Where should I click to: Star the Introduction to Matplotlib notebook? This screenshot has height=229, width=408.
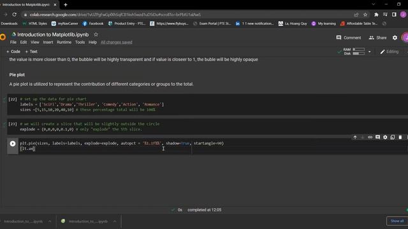pos(96,34)
